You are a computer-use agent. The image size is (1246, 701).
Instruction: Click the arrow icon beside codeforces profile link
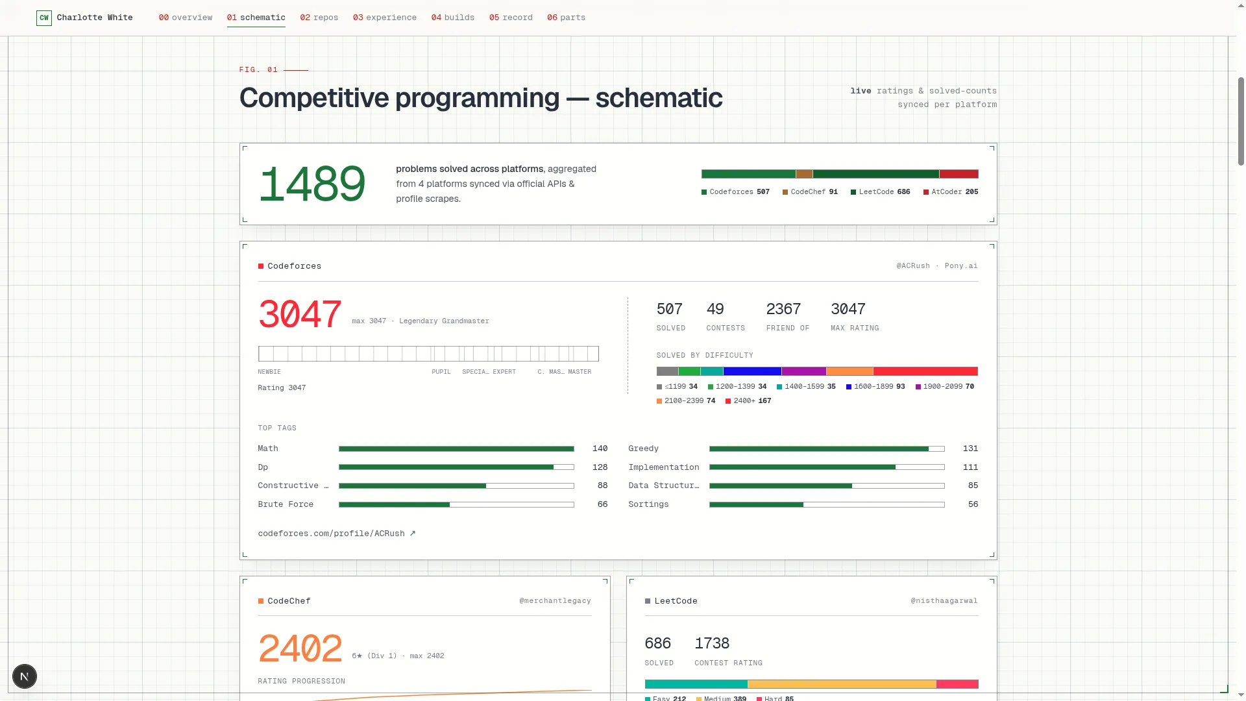pyautogui.click(x=412, y=534)
